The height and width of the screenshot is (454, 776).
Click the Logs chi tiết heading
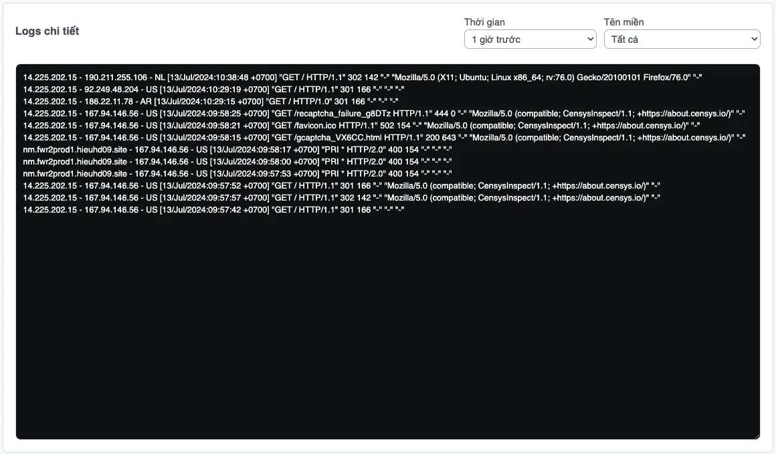[47, 31]
